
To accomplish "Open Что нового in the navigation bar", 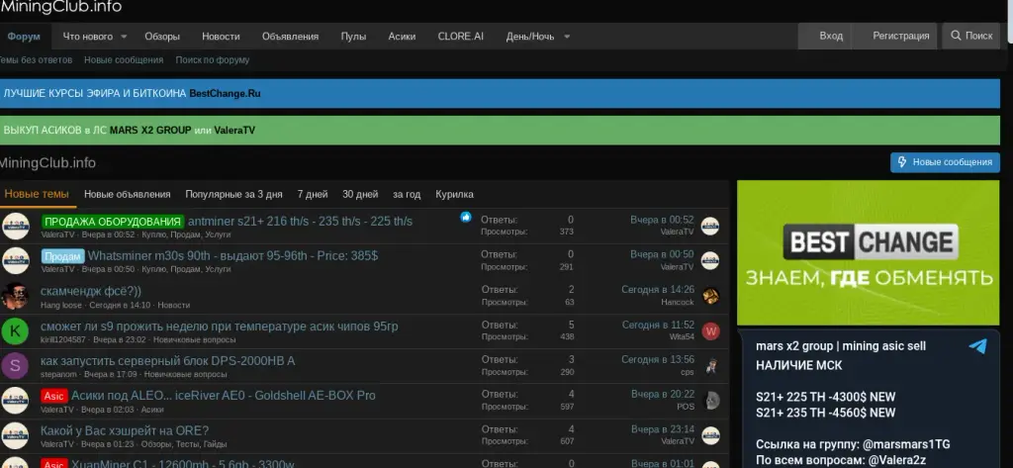I will [x=87, y=37].
